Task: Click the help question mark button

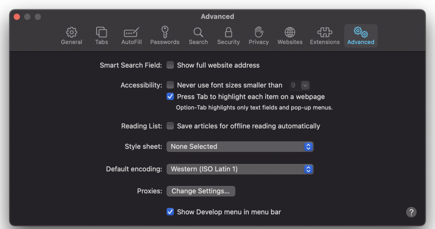Action: (411, 212)
